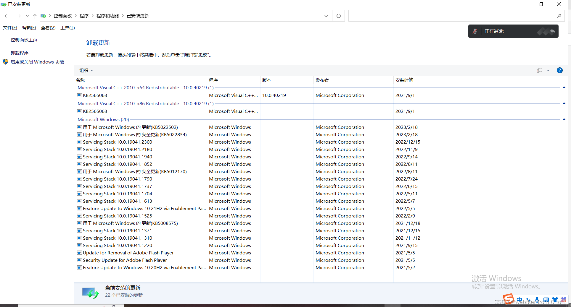Open the 卸载程序 link

[x=20, y=53]
